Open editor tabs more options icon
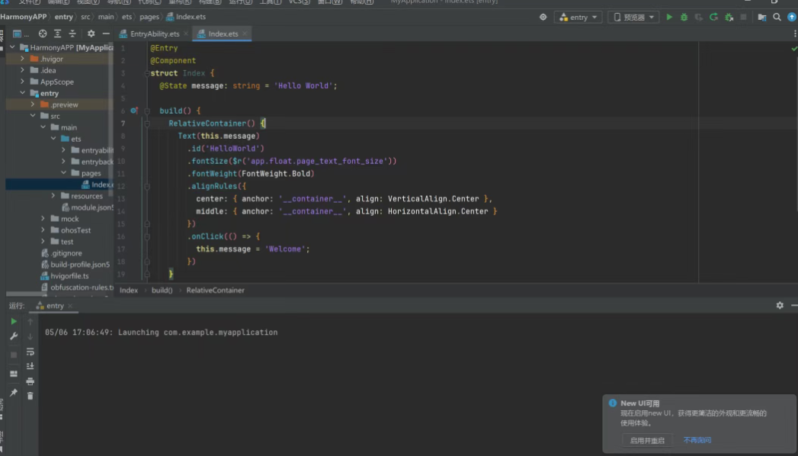Image resolution: width=798 pixels, height=456 pixels. click(794, 34)
